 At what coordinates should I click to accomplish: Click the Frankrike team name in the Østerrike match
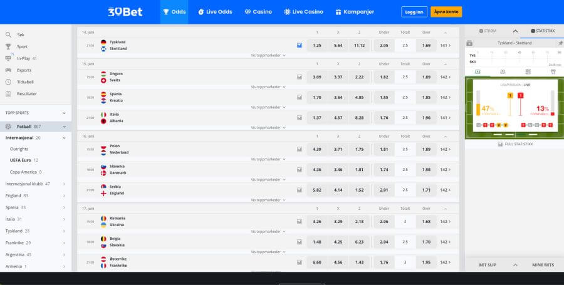118,266
